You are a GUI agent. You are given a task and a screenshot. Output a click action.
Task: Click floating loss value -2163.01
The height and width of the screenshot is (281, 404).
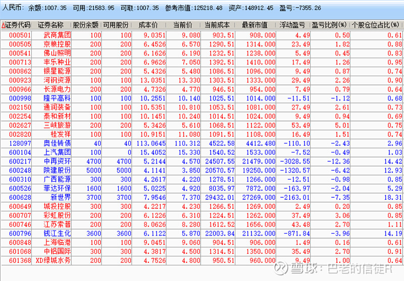coord(295,197)
